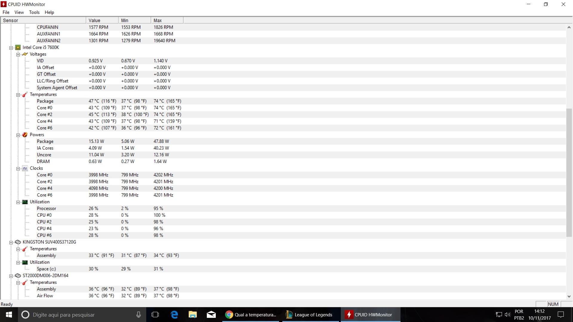Switch to the Chrome 'Qual a temperatura' window
Image resolution: width=573 pixels, height=322 pixels.
pyautogui.click(x=251, y=315)
